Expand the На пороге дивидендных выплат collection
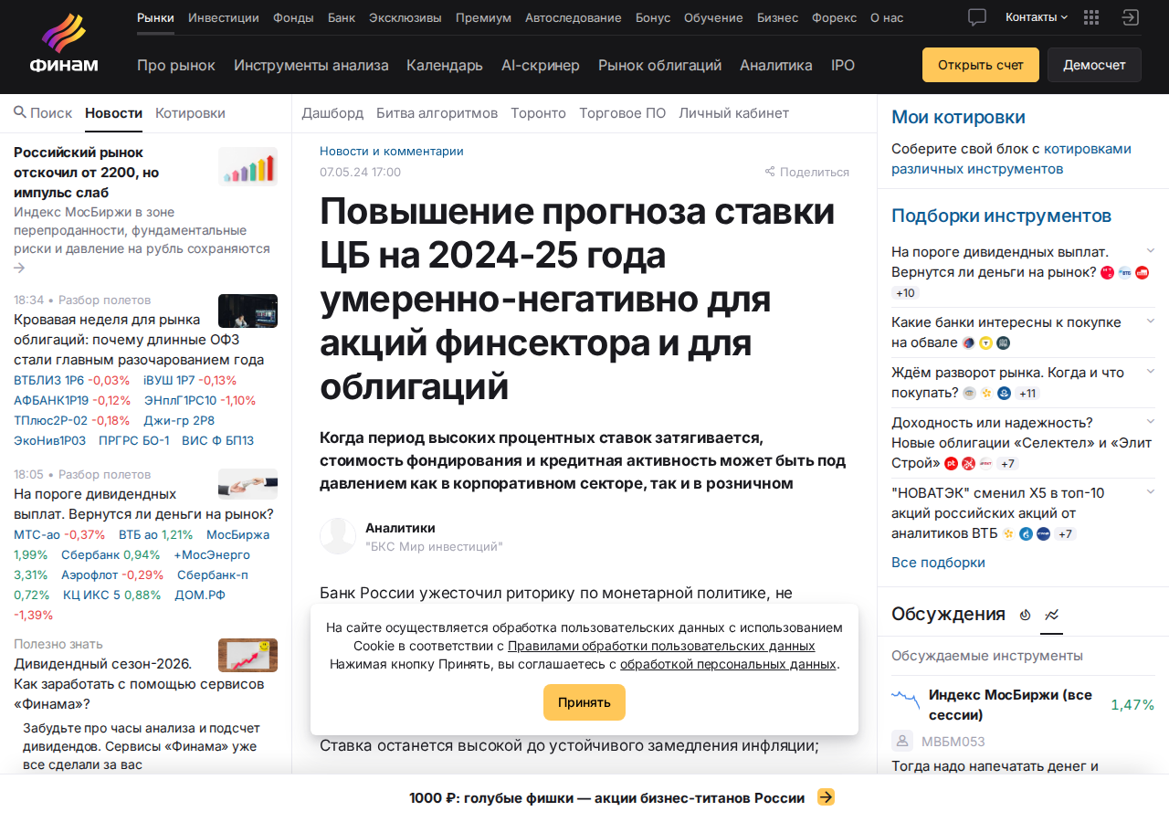This screenshot has height=822, width=1169. point(1150,249)
